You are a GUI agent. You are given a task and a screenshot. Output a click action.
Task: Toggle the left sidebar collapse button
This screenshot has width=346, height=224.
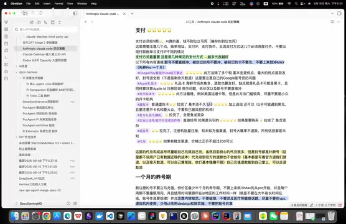click(75, 14)
